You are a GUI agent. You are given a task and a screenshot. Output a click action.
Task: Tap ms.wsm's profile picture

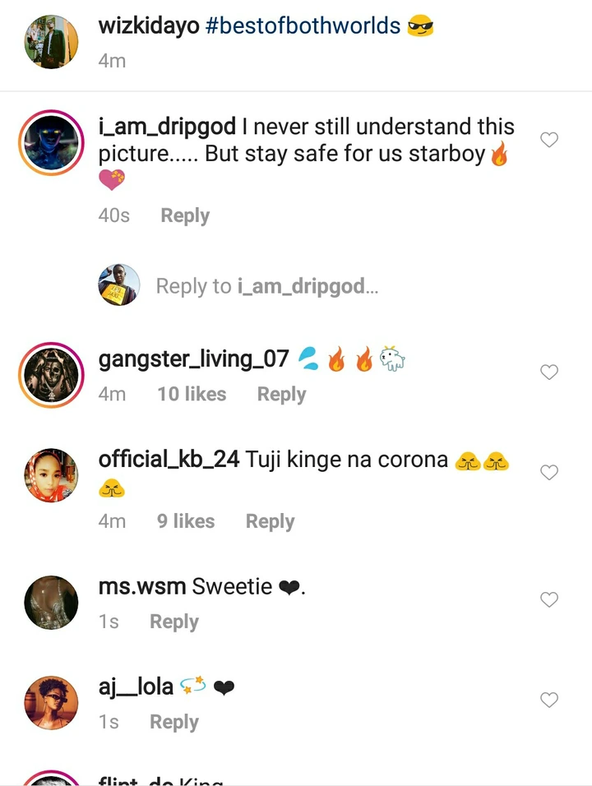click(x=51, y=603)
